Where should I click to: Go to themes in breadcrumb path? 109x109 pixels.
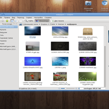click(x=61, y=24)
